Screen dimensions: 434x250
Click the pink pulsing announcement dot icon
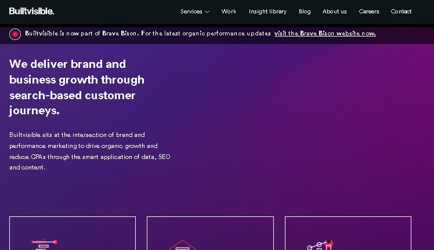click(x=15, y=34)
